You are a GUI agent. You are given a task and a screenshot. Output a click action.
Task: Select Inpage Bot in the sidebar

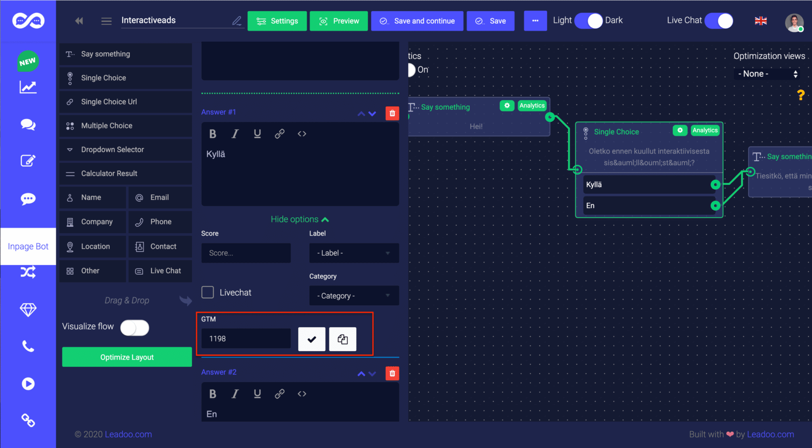pos(28,246)
